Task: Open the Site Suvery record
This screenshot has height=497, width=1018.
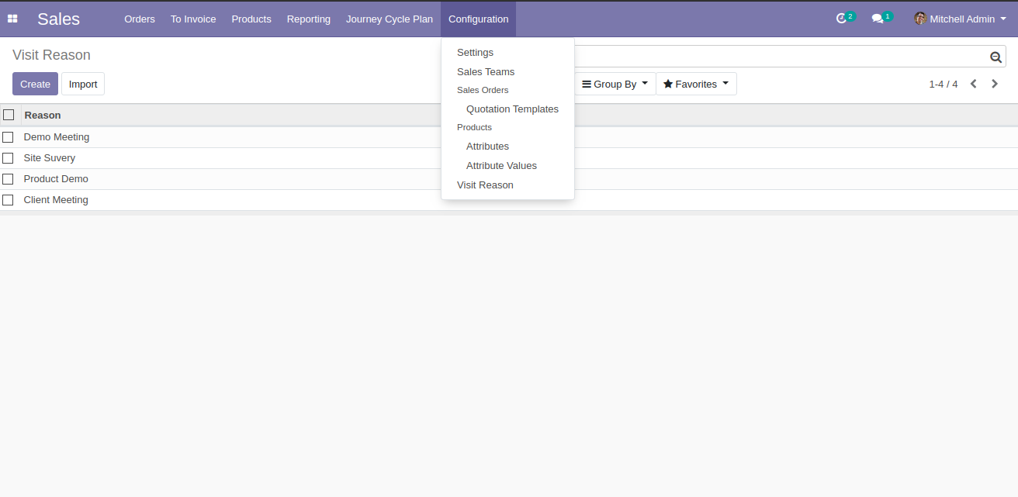Action: click(x=50, y=158)
